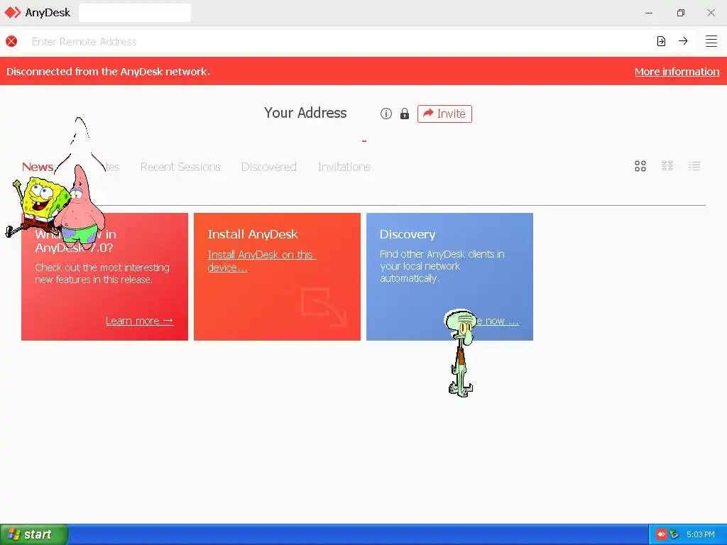Click the connect arrow icon
Viewport: 727px width, 545px height.
point(683,41)
